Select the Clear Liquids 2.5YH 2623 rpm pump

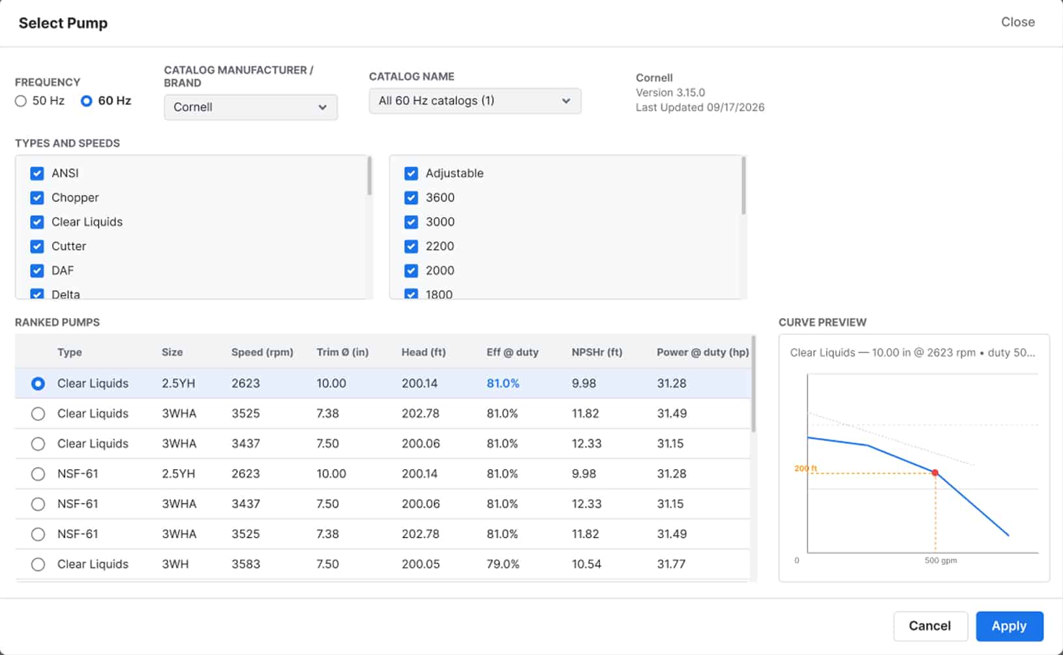click(x=38, y=384)
